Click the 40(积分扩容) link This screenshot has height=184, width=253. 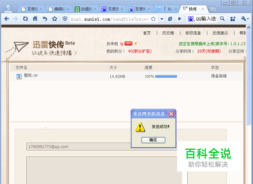140,51
